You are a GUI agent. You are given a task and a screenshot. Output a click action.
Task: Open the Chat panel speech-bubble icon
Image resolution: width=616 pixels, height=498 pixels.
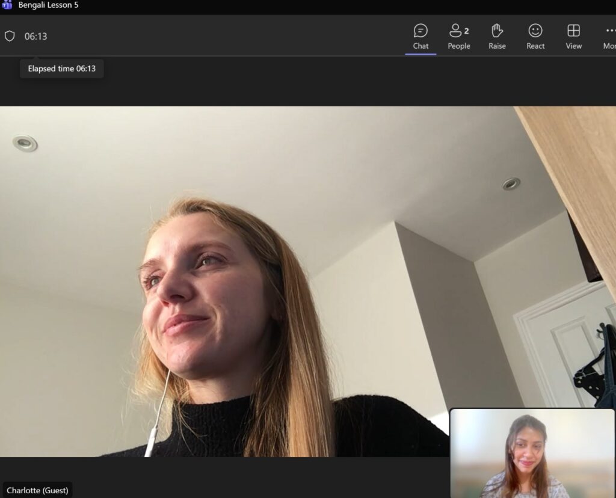tap(420, 31)
